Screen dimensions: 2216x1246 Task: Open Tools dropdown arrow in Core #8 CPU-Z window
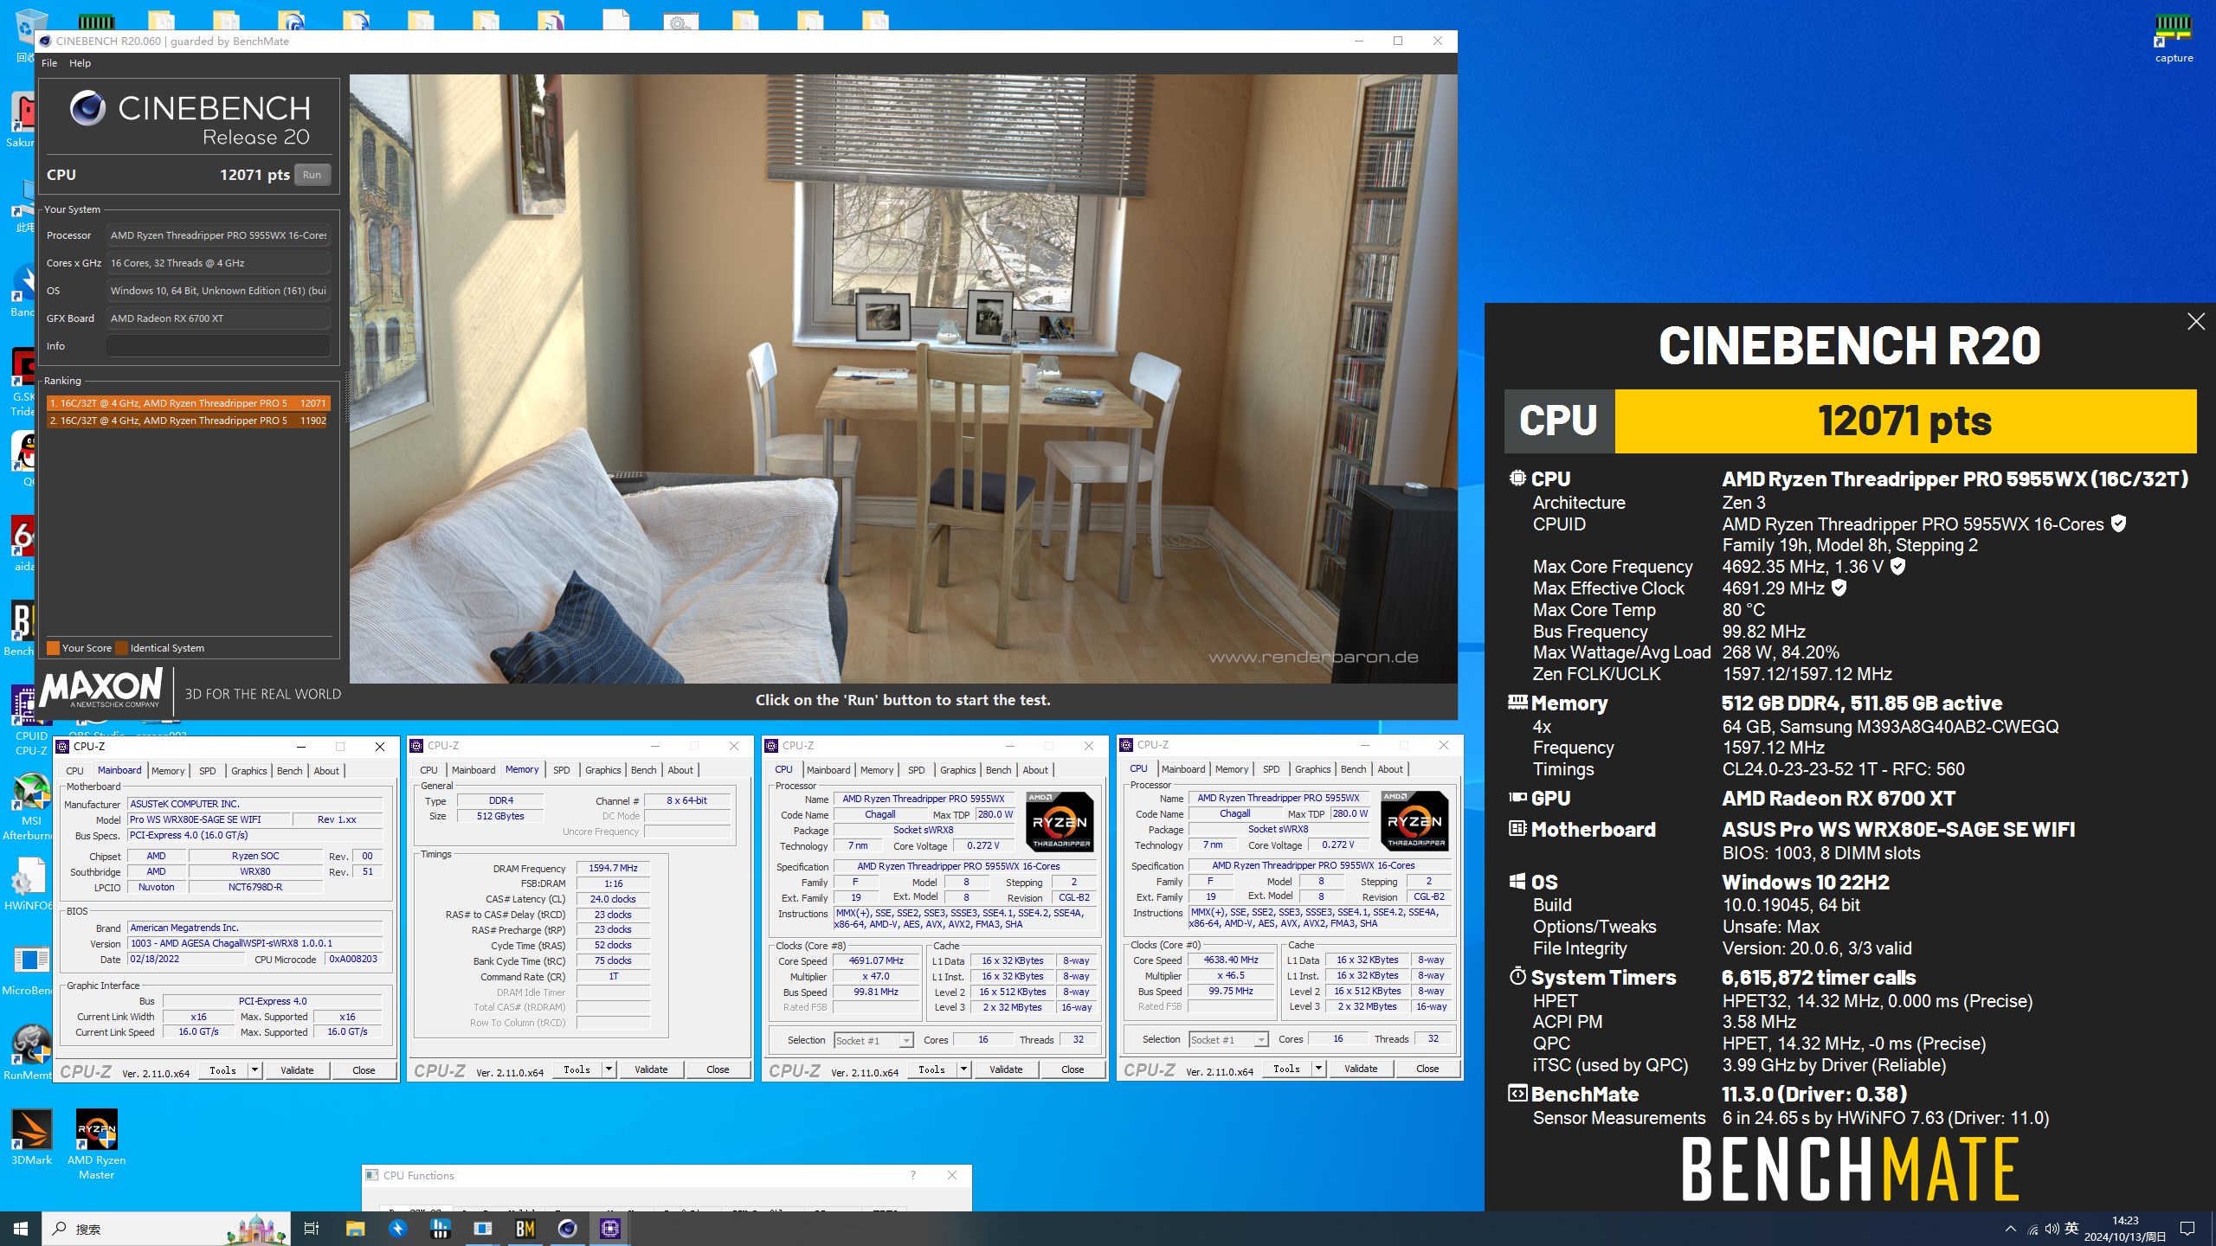[963, 1069]
